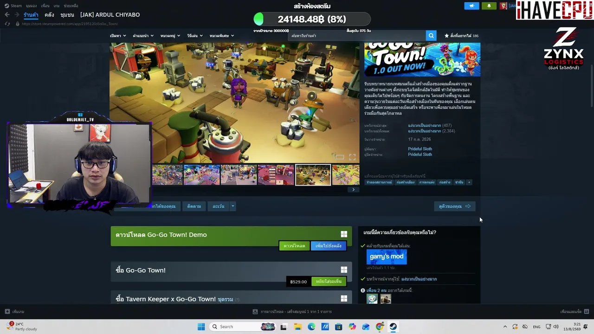Open the Steam menu
The image size is (594, 334).
pyautogui.click(x=13, y=6)
